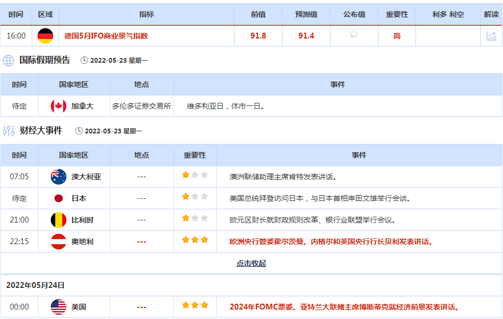Open the chart analysis icon for IFO index
The image size is (503, 319).
[x=491, y=36]
